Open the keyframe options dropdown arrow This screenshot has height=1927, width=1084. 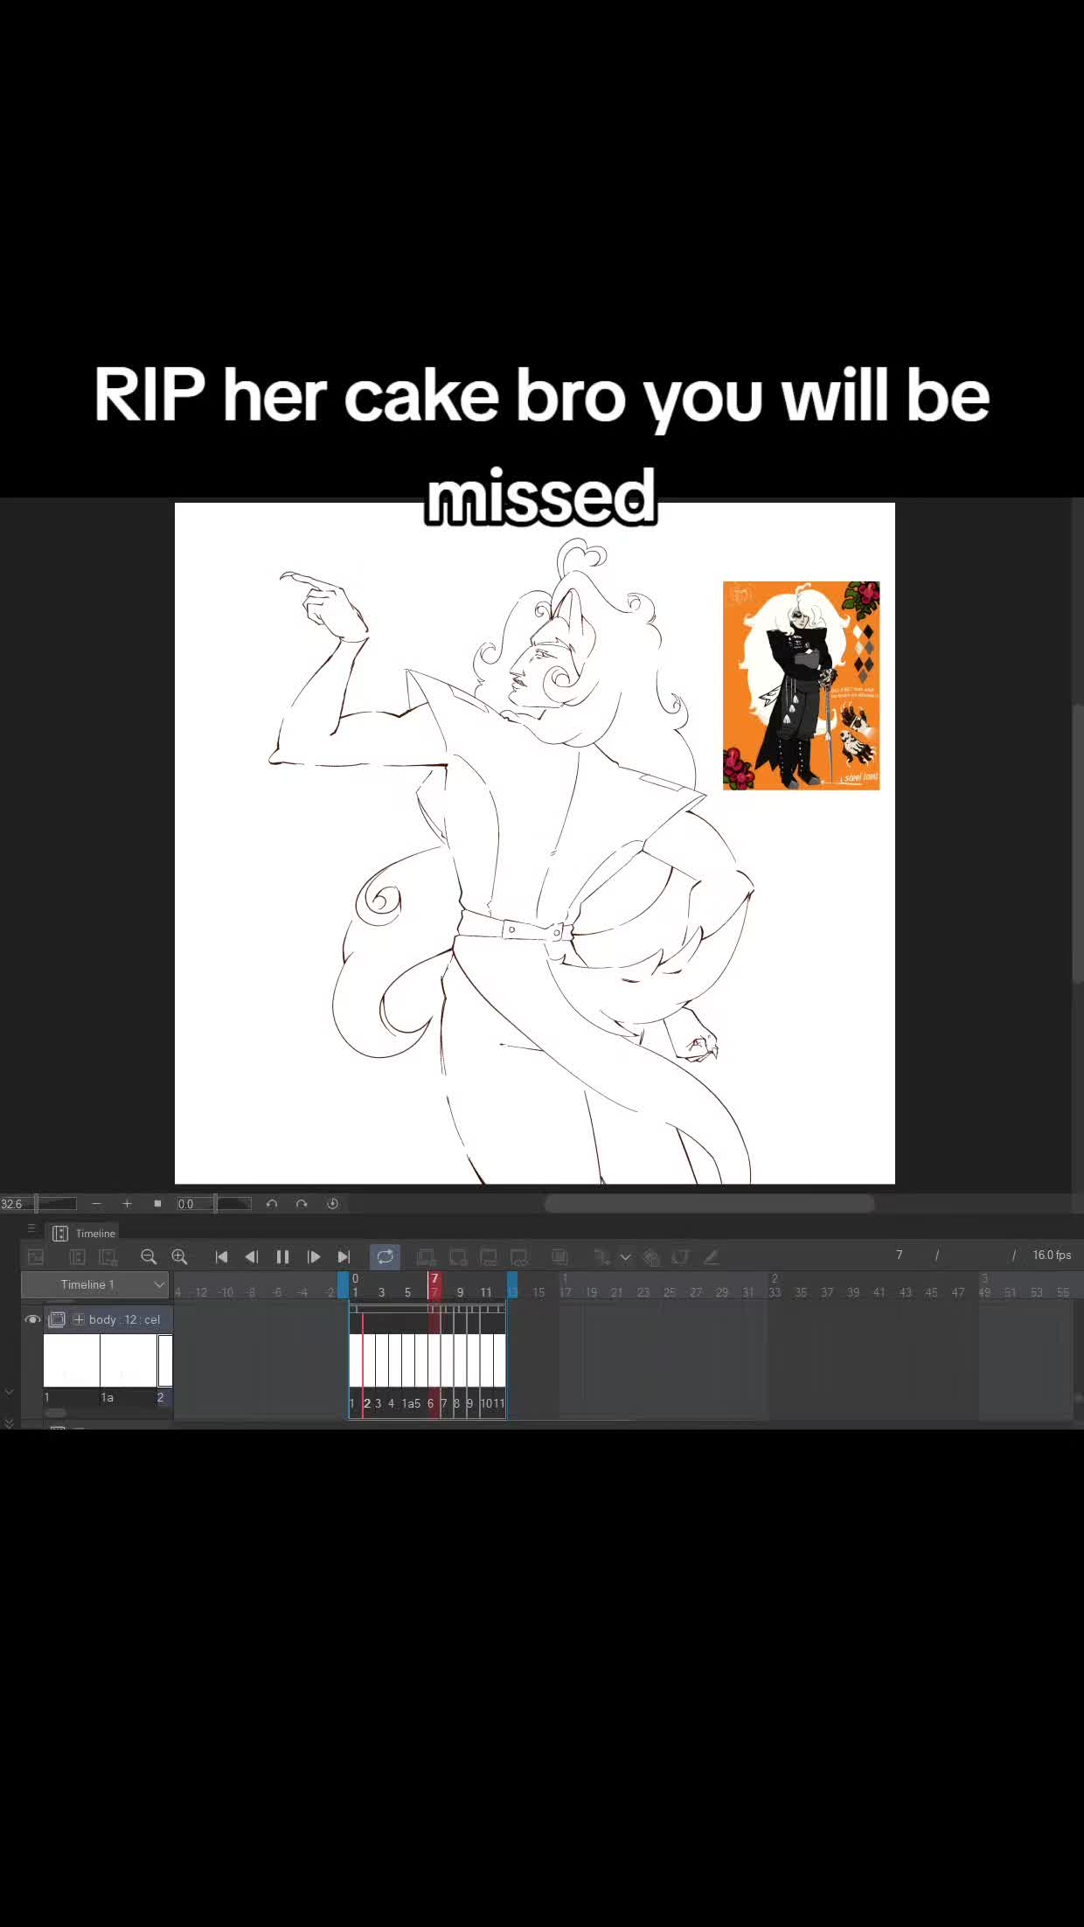(625, 1256)
